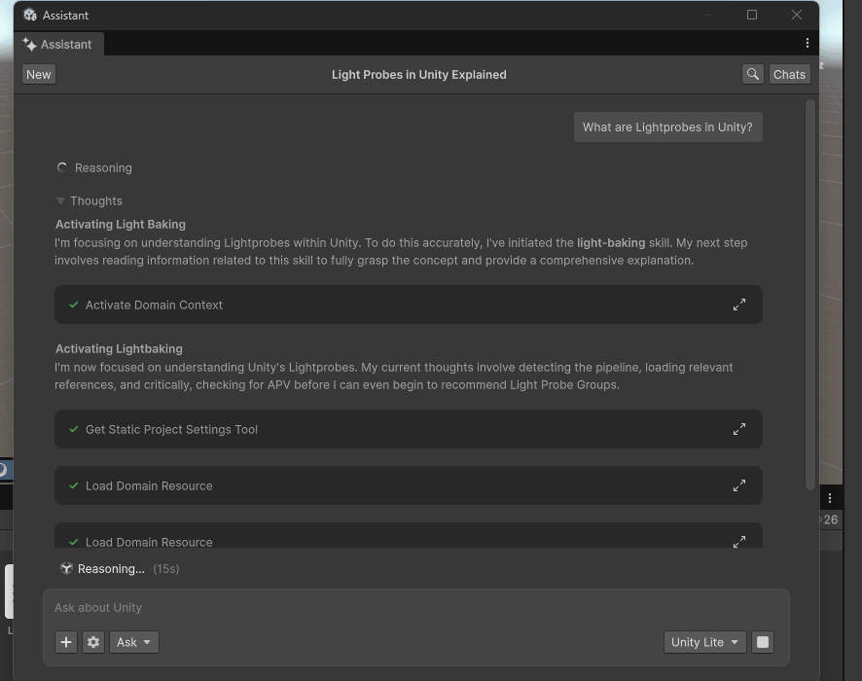Click the Reasoning spinner label
The width and height of the screenshot is (862, 681).
[103, 168]
